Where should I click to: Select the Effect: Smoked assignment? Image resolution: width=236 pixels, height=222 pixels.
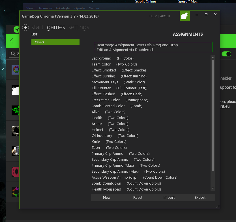point(119,70)
